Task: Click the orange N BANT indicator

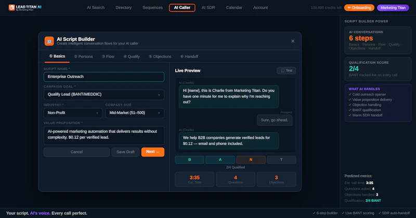Action: [x=251, y=160]
